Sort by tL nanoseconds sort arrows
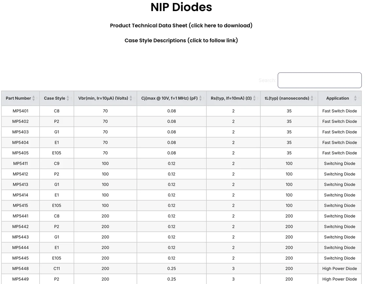This screenshot has height=284, width=376. point(312,98)
